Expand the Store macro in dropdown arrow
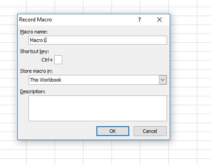The height and width of the screenshot is (165, 211). pyautogui.click(x=163, y=80)
